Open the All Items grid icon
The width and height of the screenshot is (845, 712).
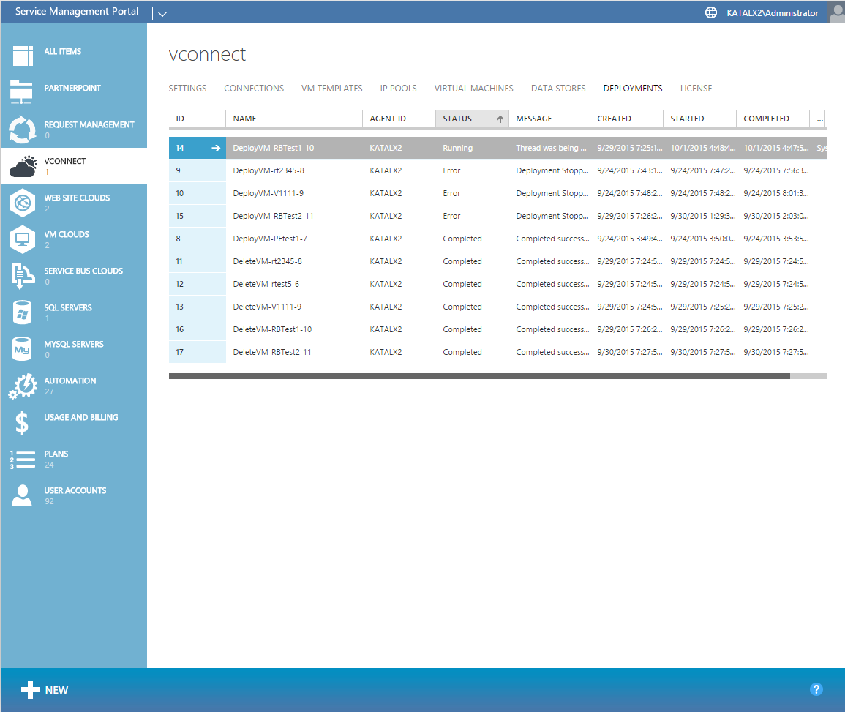[23, 56]
